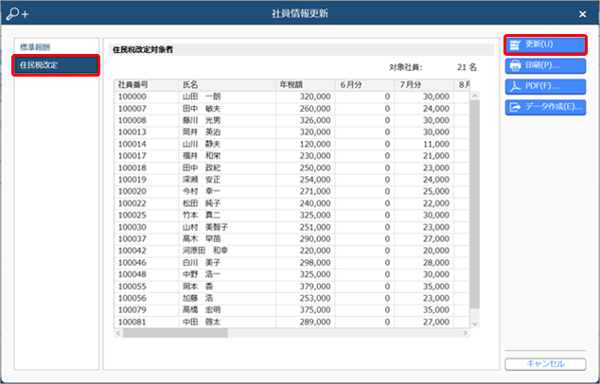Click the vertical scrollbar thumb
Screen dimensions: 600x384
474,204
